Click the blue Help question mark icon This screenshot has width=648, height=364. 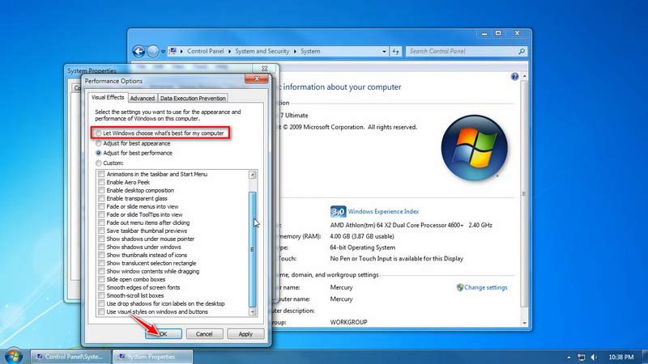(514, 76)
